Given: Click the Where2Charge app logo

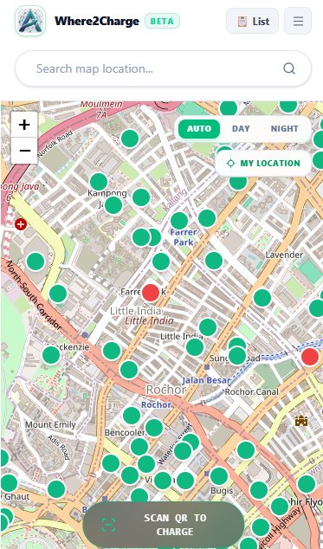Looking at the screenshot, I should tap(30, 21).
